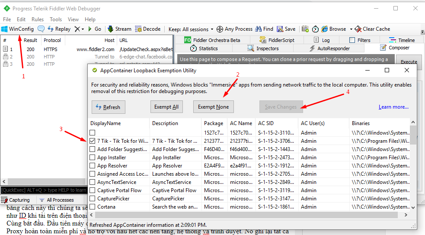
Task: Click the session list scroll left arrow
Action: 4,181
